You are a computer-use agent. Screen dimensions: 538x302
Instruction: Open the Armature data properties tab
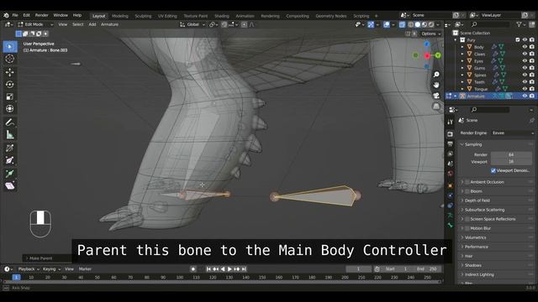(451, 216)
